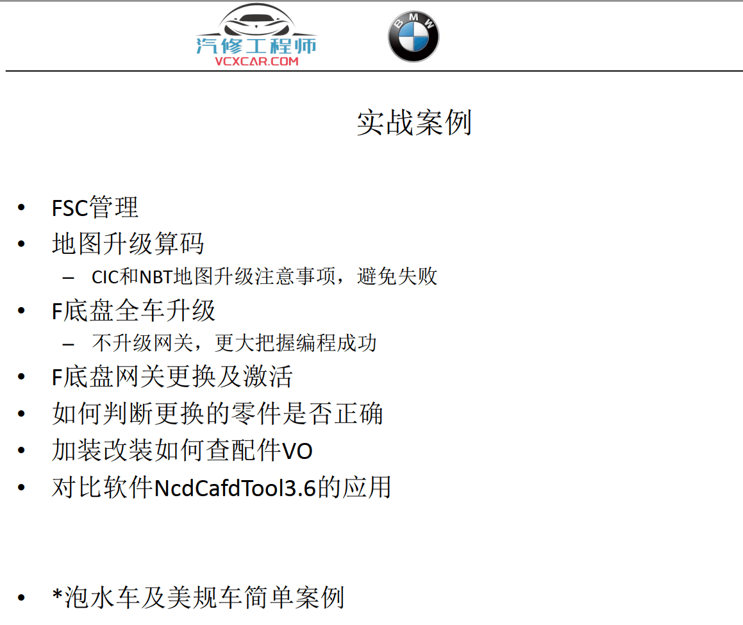
Task: Click the dash before 不升级网关 sub-item
Action: tap(69, 344)
